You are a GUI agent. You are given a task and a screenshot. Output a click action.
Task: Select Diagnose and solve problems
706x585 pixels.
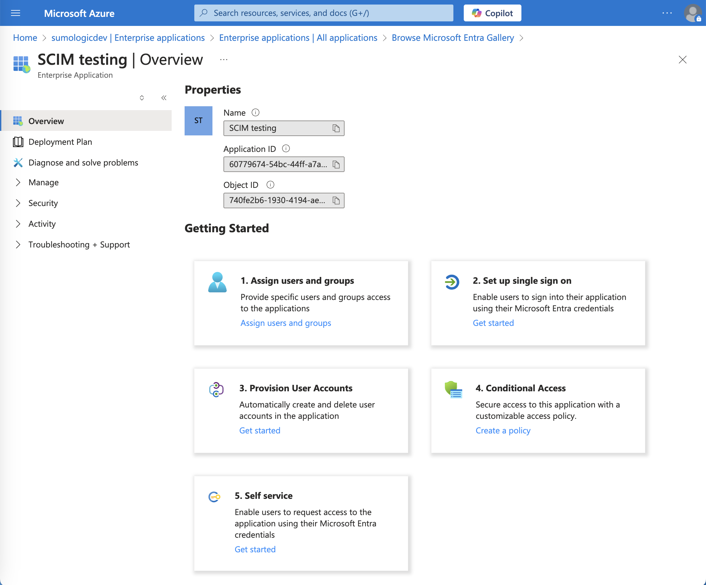click(83, 163)
